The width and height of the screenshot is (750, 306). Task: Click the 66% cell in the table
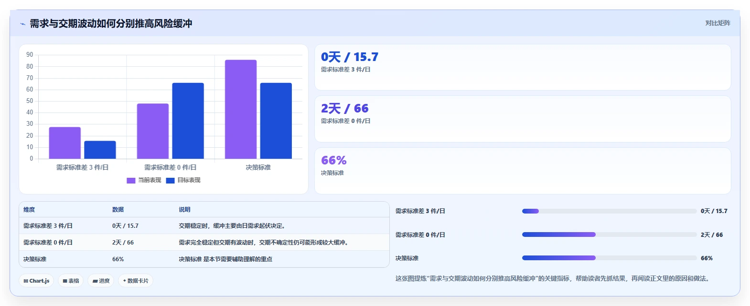tap(118, 259)
